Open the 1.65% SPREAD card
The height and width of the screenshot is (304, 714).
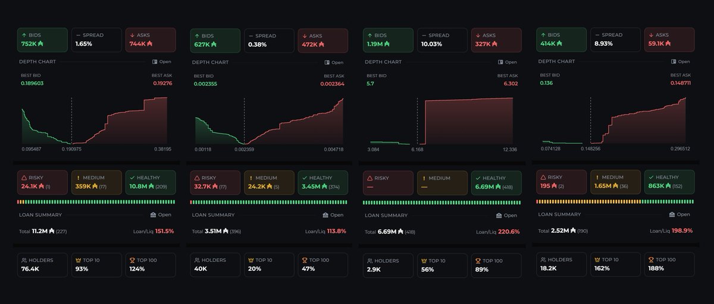pos(96,40)
